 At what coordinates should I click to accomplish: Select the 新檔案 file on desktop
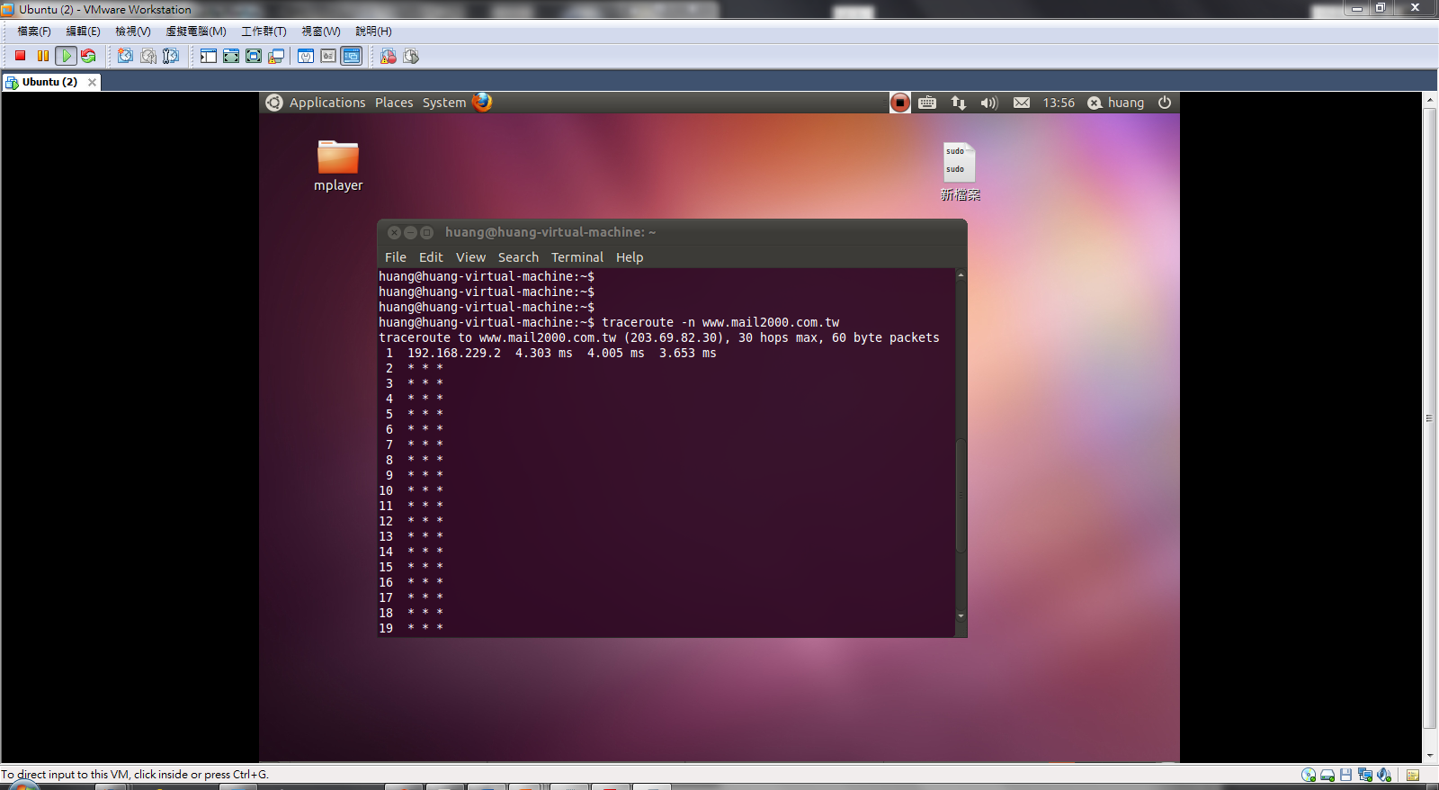point(960,172)
